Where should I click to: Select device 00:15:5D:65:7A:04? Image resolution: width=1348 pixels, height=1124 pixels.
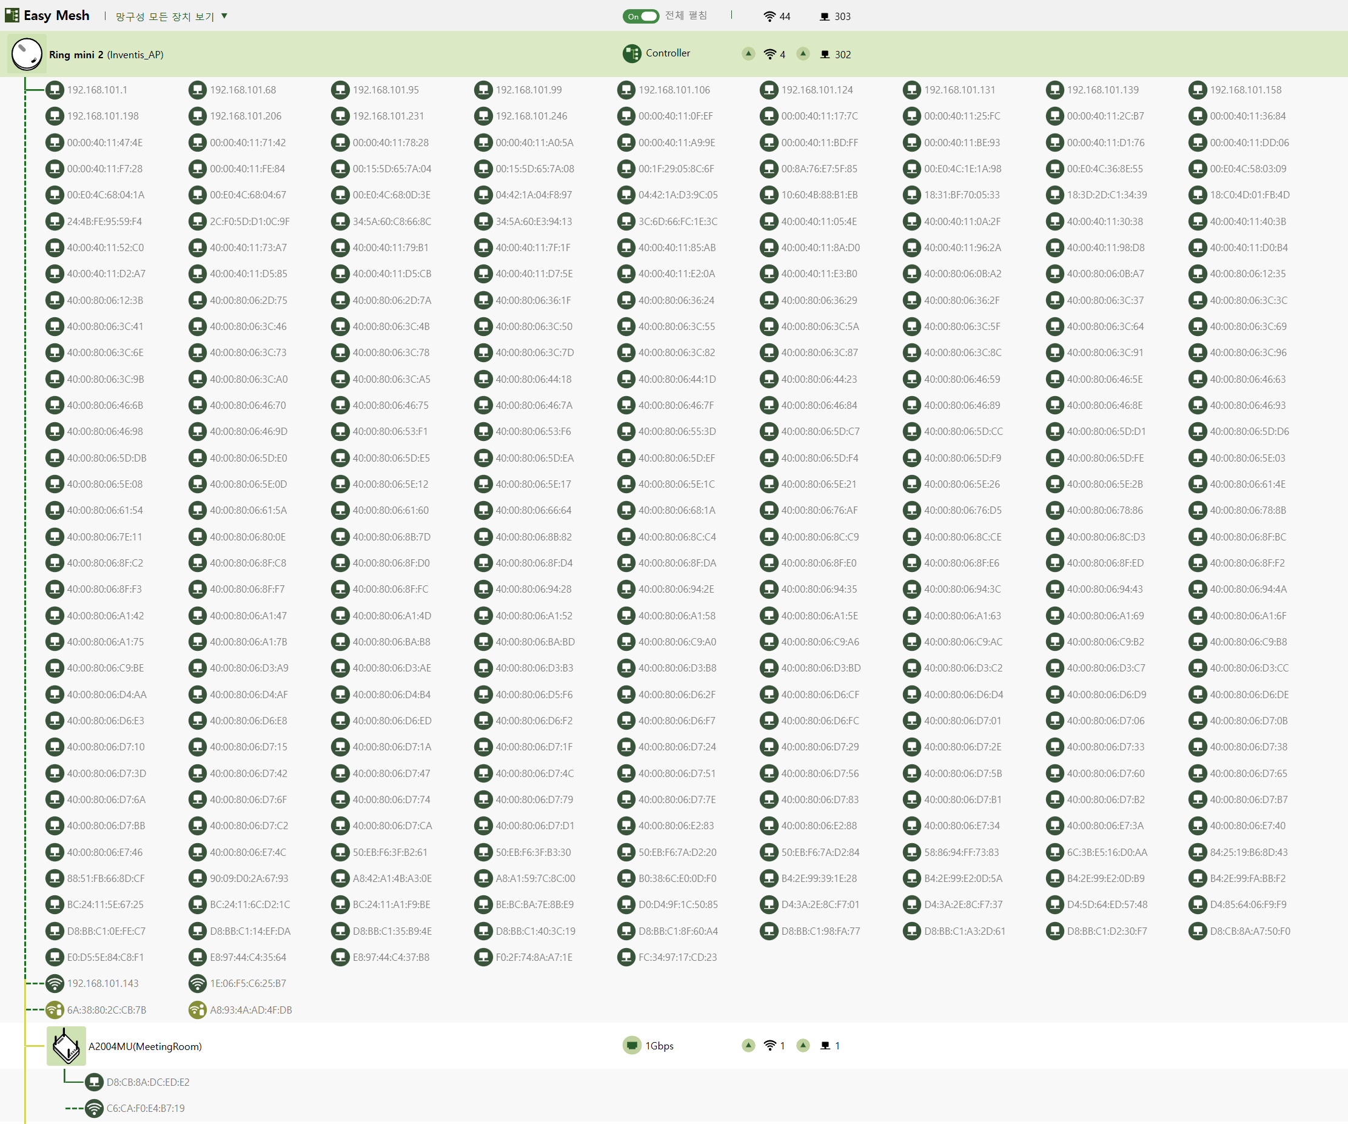[x=392, y=169]
